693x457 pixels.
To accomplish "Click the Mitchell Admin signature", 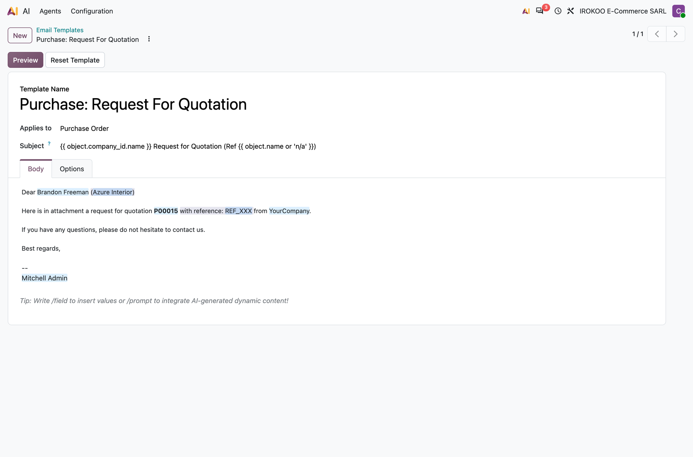I will point(44,278).
